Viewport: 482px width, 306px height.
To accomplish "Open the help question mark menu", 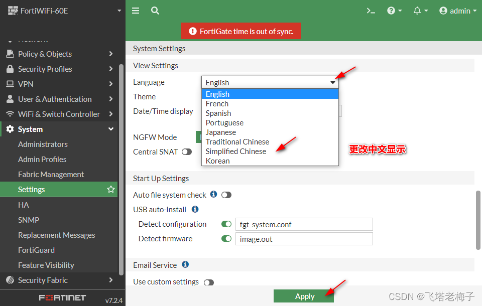I will pyautogui.click(x=394, y=11).
